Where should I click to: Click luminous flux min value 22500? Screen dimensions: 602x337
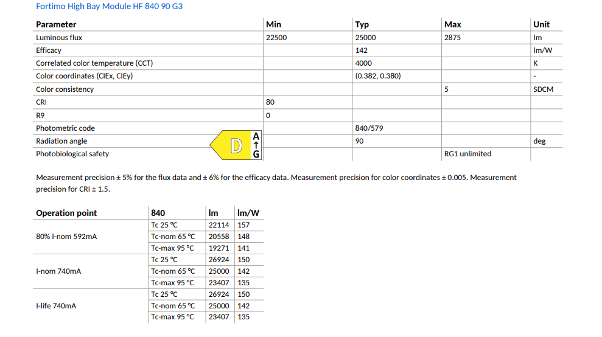pyautogui.click(x=276, y=38)
